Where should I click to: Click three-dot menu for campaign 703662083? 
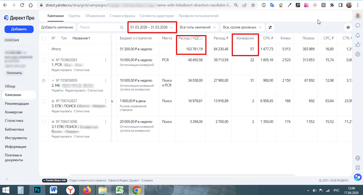pyautogui.click(x=106, y=60)
